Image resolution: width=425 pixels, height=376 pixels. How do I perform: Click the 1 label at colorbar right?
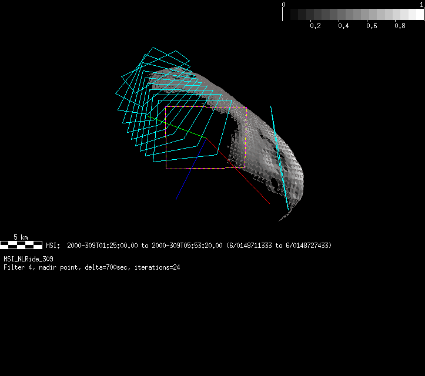pyautogui.click(x=421, y=4)
